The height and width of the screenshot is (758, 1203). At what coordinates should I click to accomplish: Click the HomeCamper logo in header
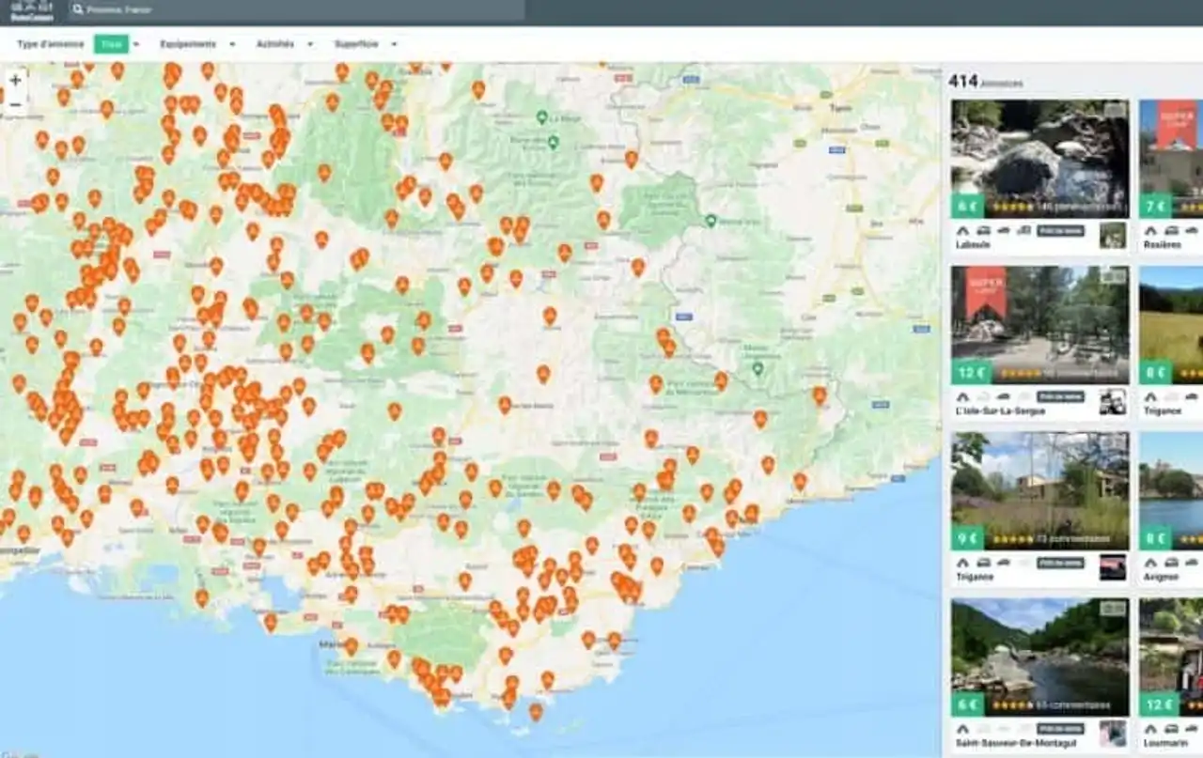click(31, 11)
